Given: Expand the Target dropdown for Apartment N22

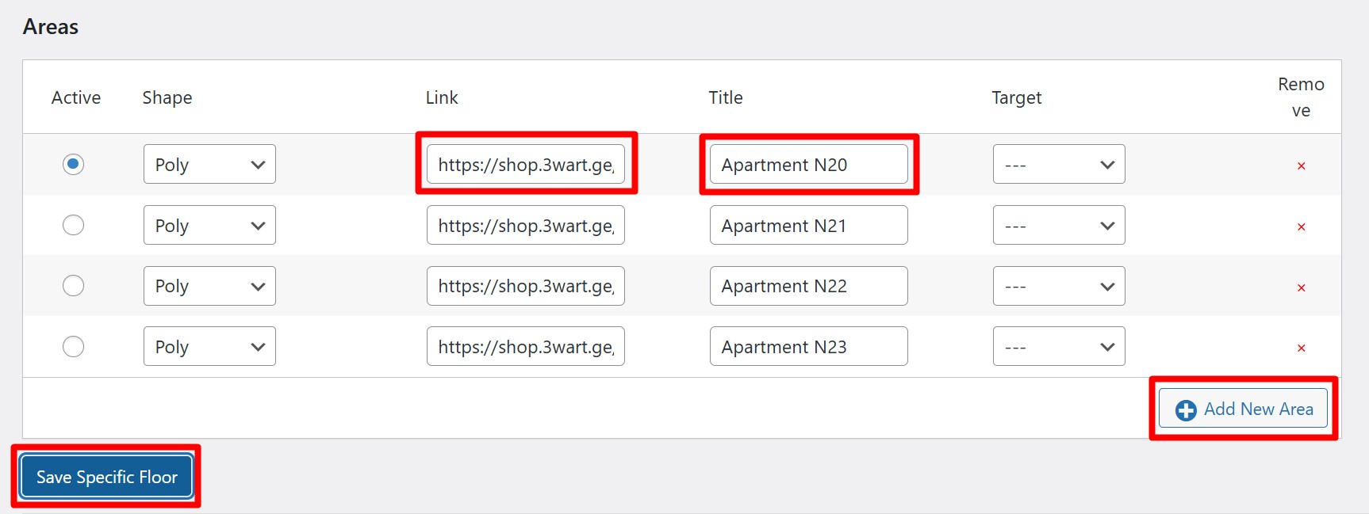Looking at the screenshot, I should pyautogui.click(x=1058, y=286).
